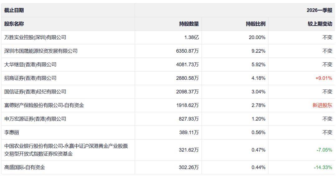Screen dimensions: 336x176
Task: Click the red 新进股东 label
Action: [x=322, y=105]
